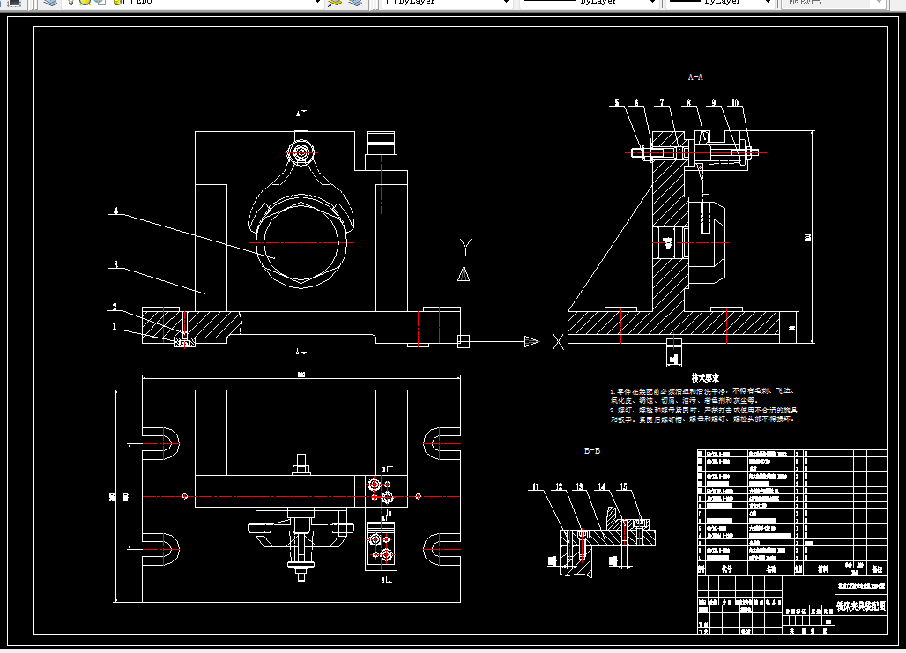Click Make Object's Layer Current icon

(334, 3)
